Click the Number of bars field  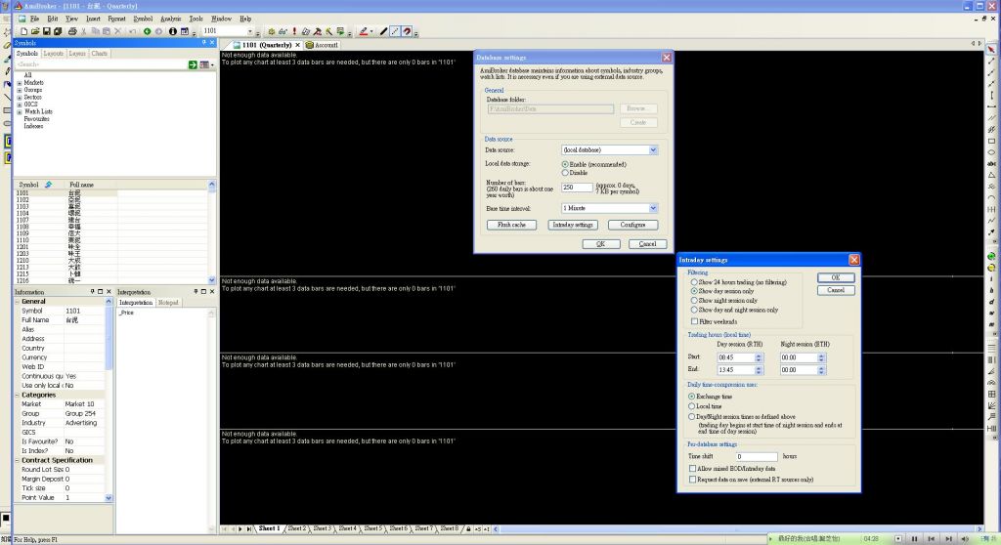[x=577, y=187]
